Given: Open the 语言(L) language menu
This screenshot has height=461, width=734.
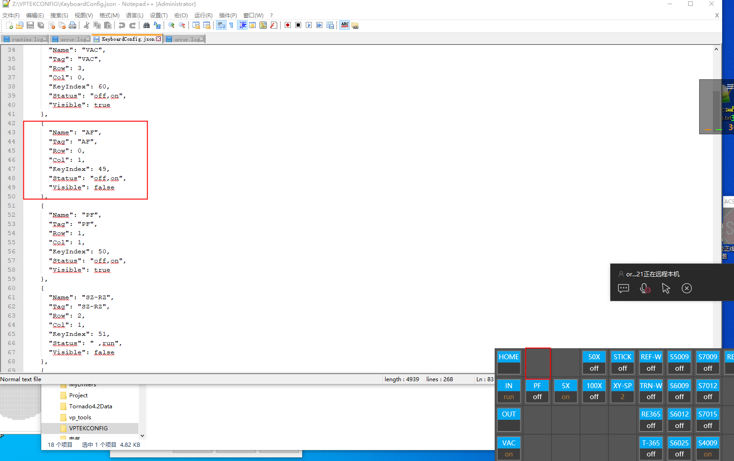Looking at the screenshot, I should click(134, 15).
